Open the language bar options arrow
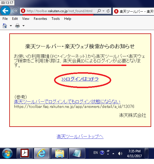Screen dimensions: 154x164 (x=108, y=154)
